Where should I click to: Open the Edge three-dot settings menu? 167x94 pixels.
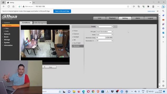(x=158, y=7)
